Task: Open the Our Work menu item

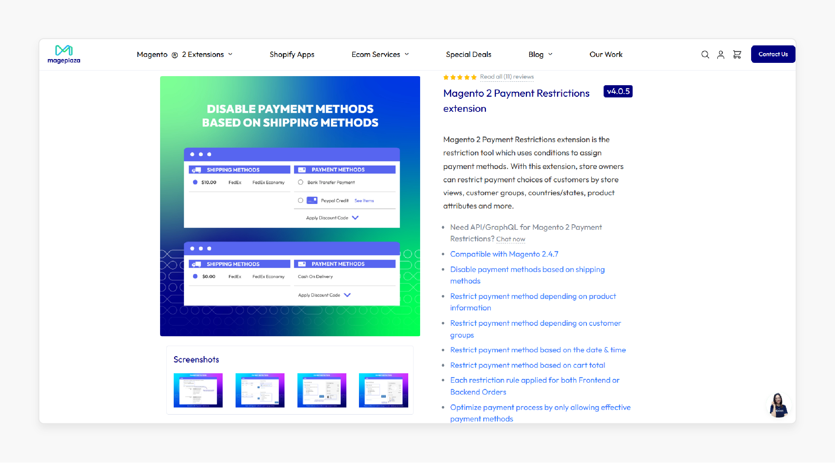Action: tap(606, 54)
